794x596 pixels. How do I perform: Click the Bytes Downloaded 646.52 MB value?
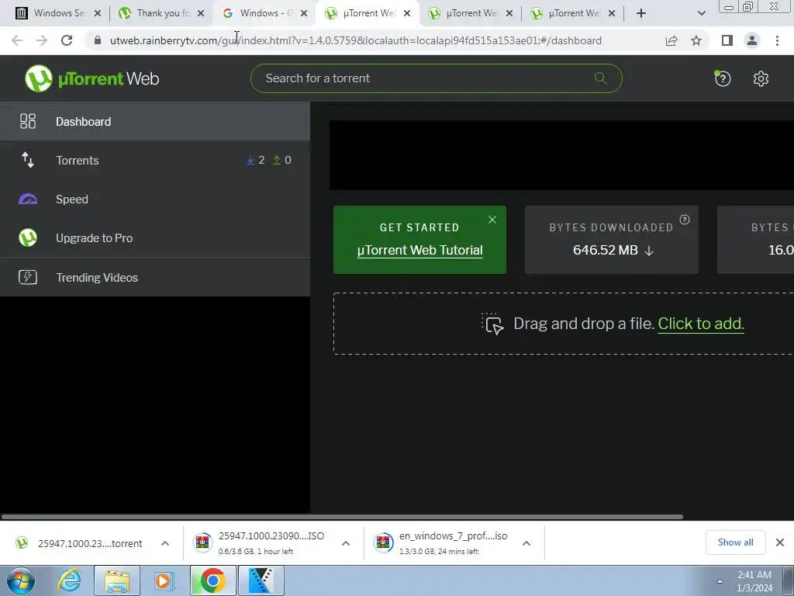(606, 250)
